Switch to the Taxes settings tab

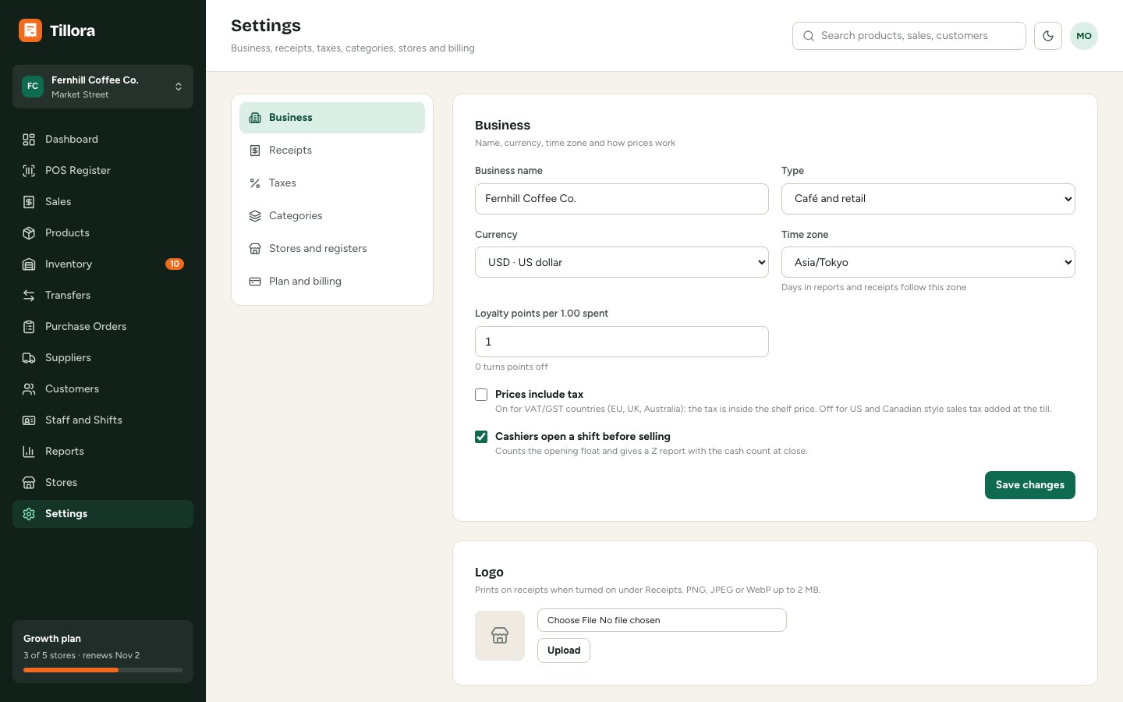coord(332,183)
